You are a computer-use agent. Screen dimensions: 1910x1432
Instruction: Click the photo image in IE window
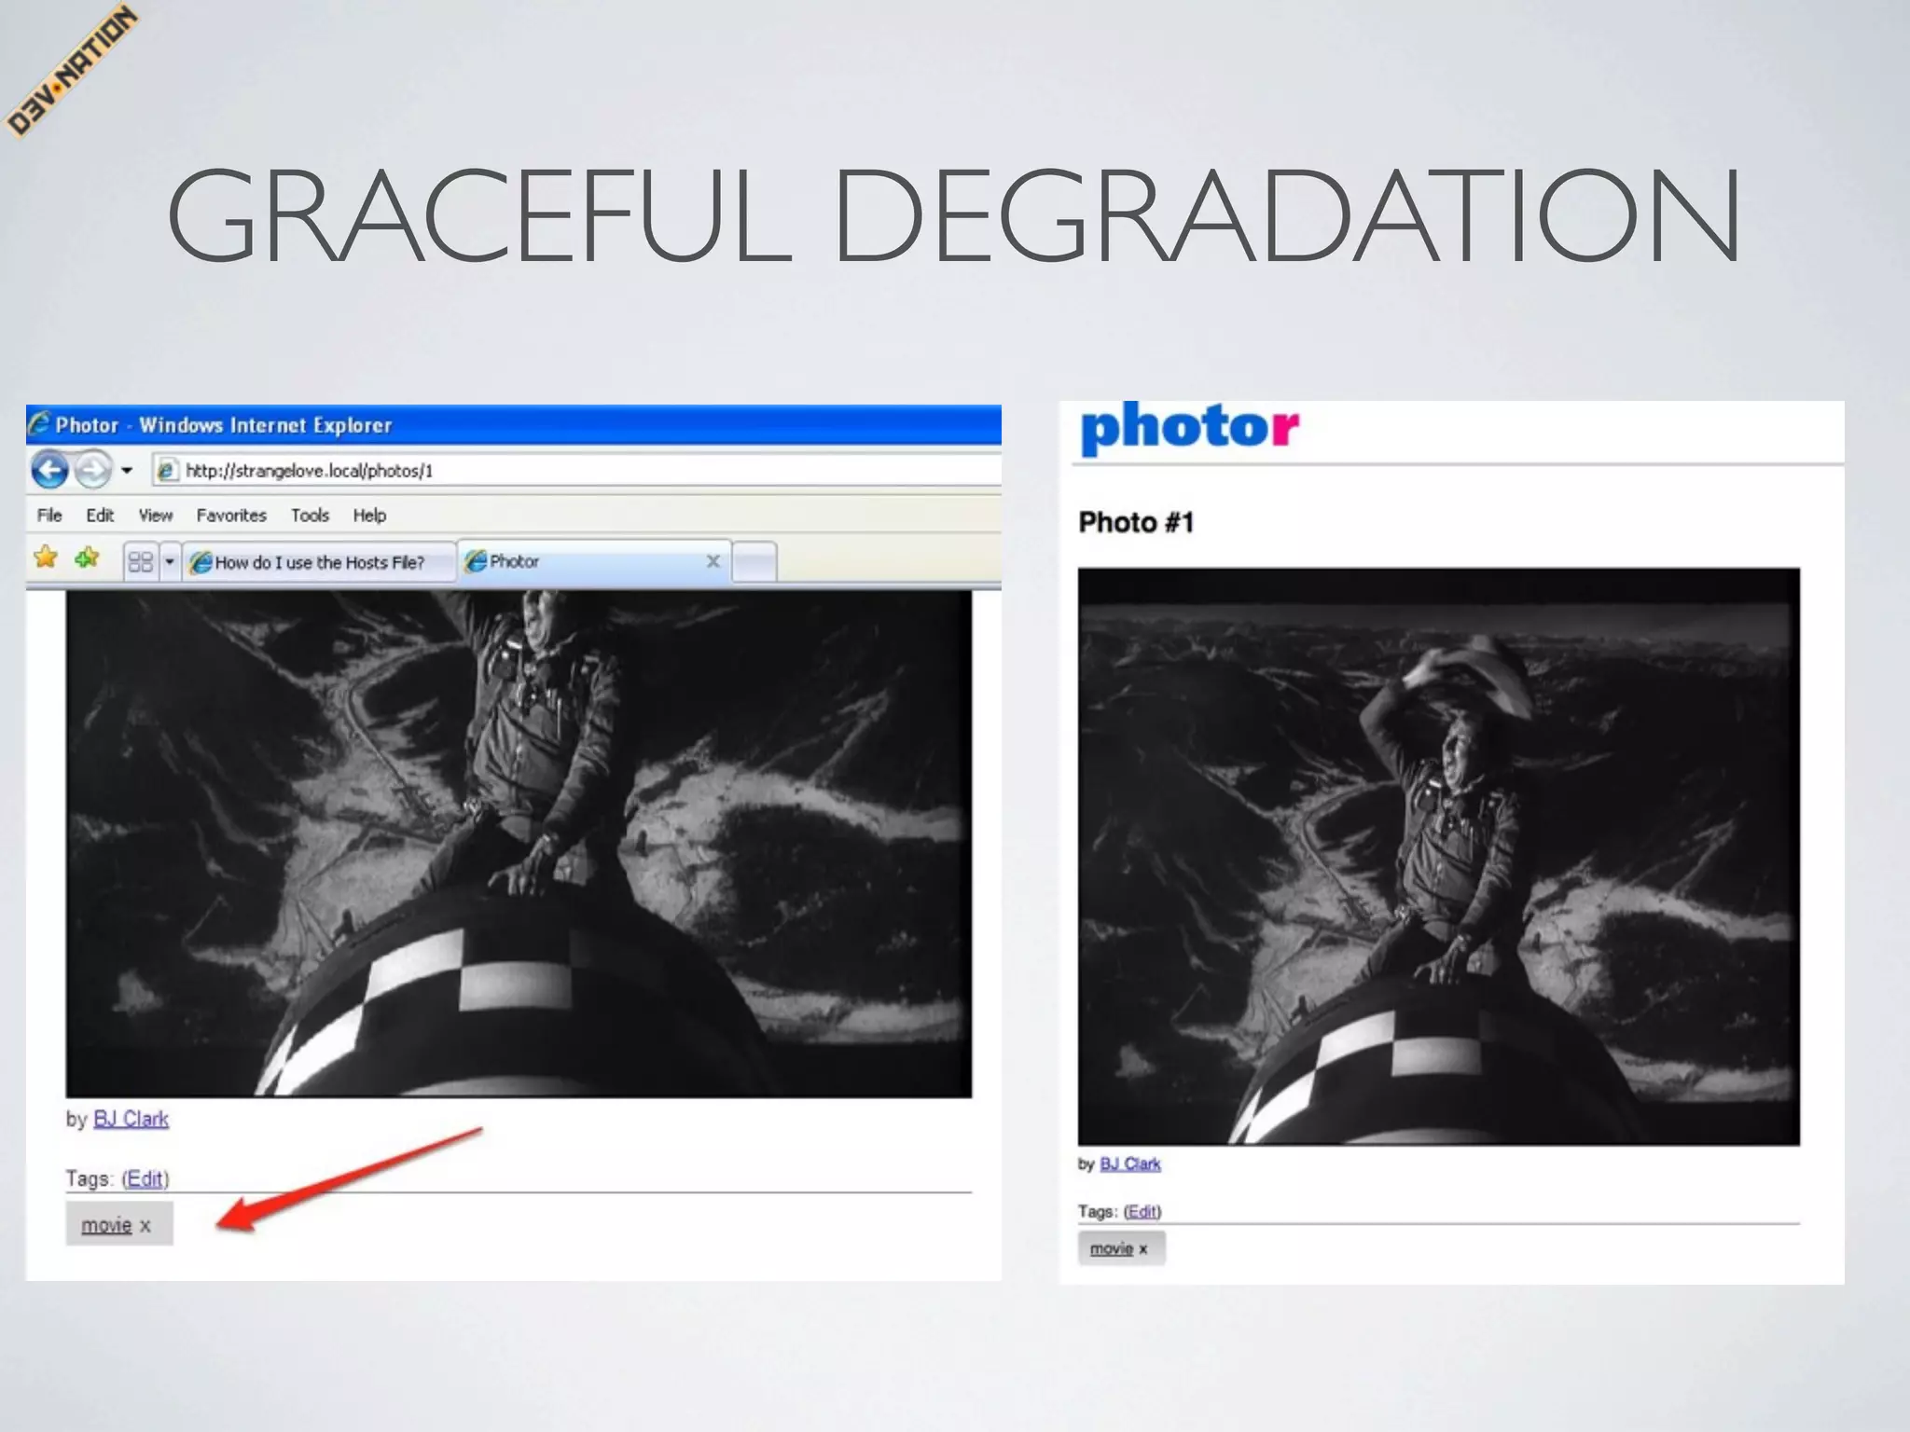click(x=519, y=844)
